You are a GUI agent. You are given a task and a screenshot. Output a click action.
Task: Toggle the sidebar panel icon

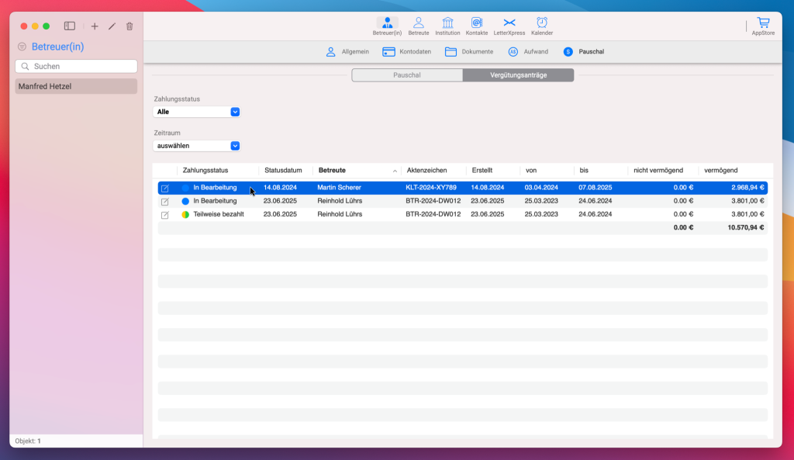click(x=69, y=26)
